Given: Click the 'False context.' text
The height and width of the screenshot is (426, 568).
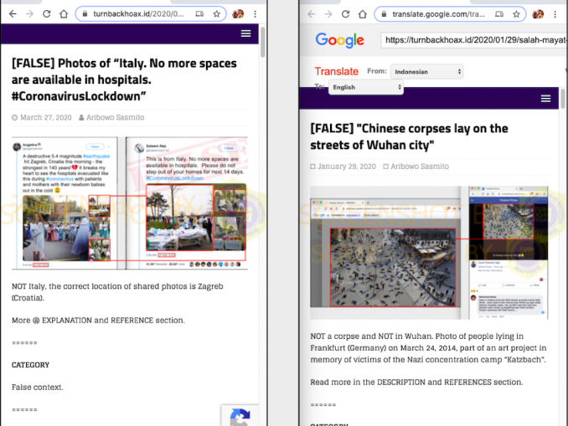Looking at the screenshot, I should [x=38, y=388].
